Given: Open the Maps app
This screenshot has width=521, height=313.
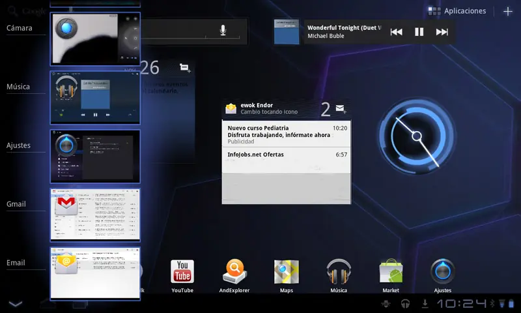Looking at the screenshot, I should click(287, 274).
